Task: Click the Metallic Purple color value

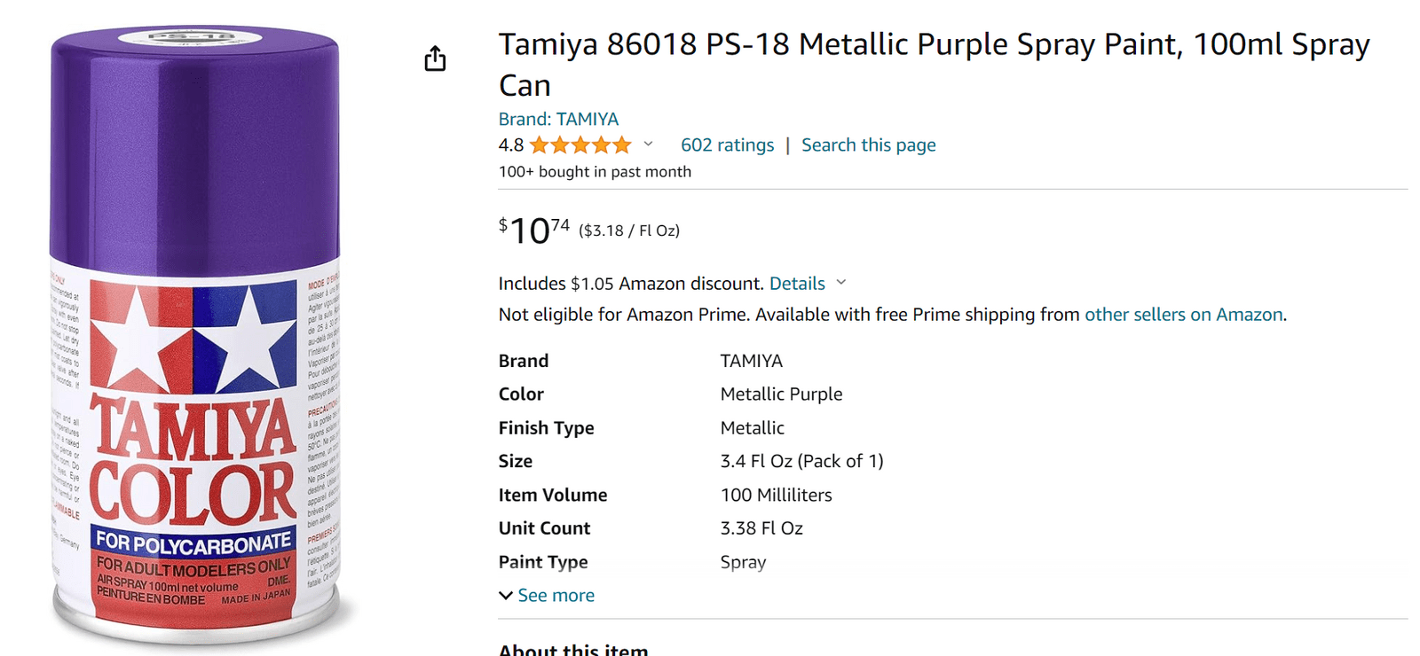Action: [x=781, y=394]
